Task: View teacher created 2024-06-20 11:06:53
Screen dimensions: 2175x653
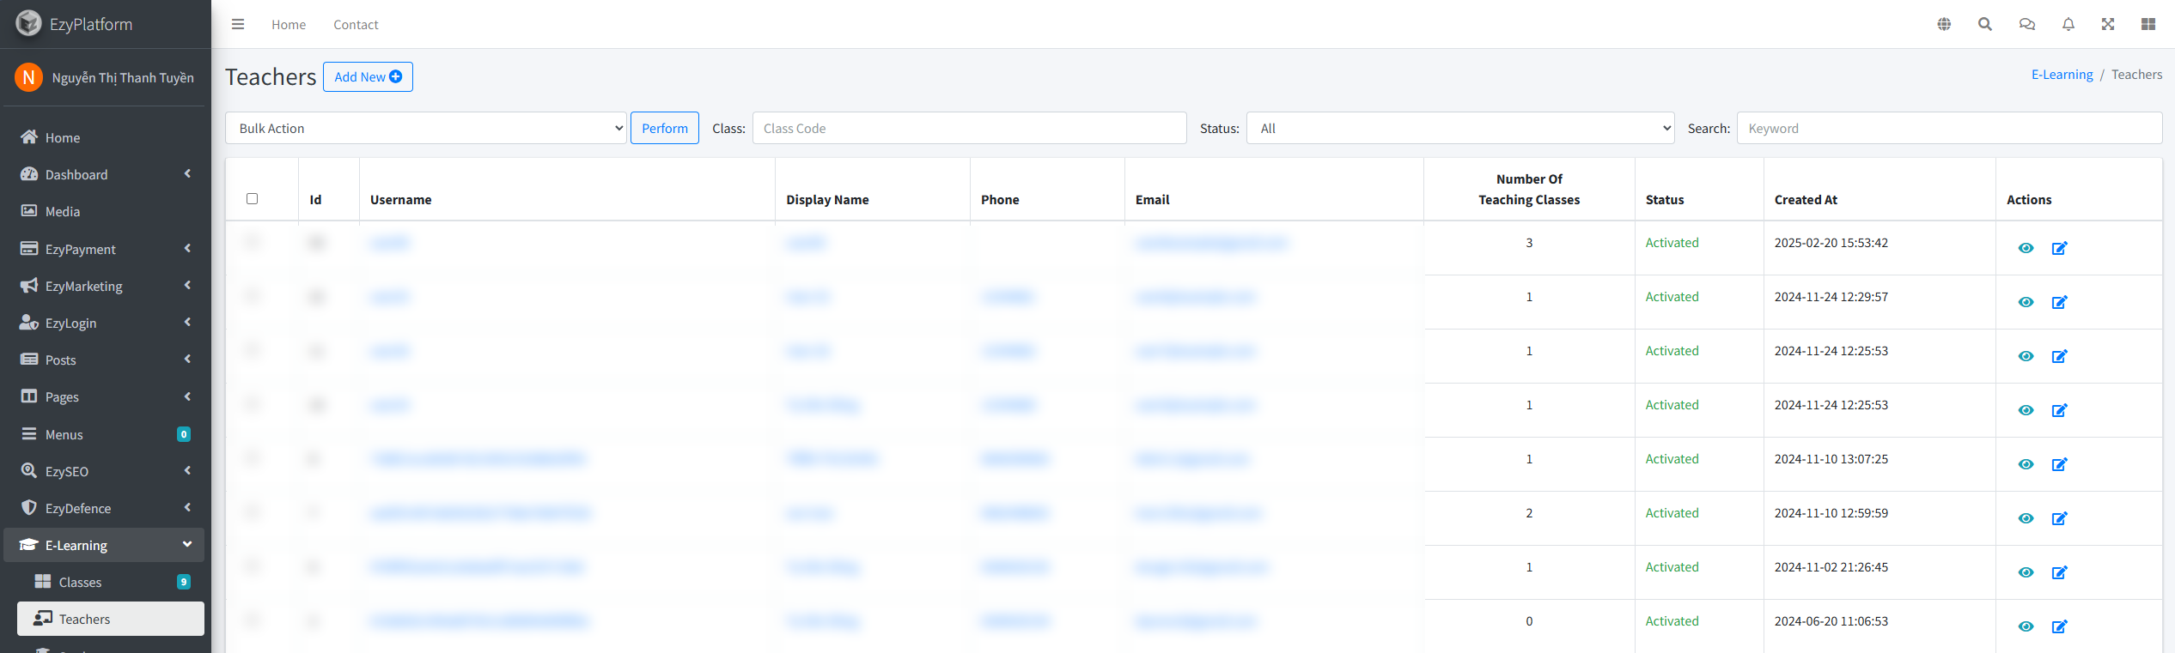Action: pyautogui.click(x=2026, y=626)
